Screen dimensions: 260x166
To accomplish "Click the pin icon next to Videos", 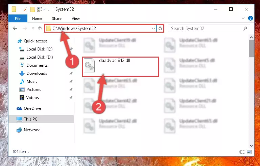I will 71,98.
